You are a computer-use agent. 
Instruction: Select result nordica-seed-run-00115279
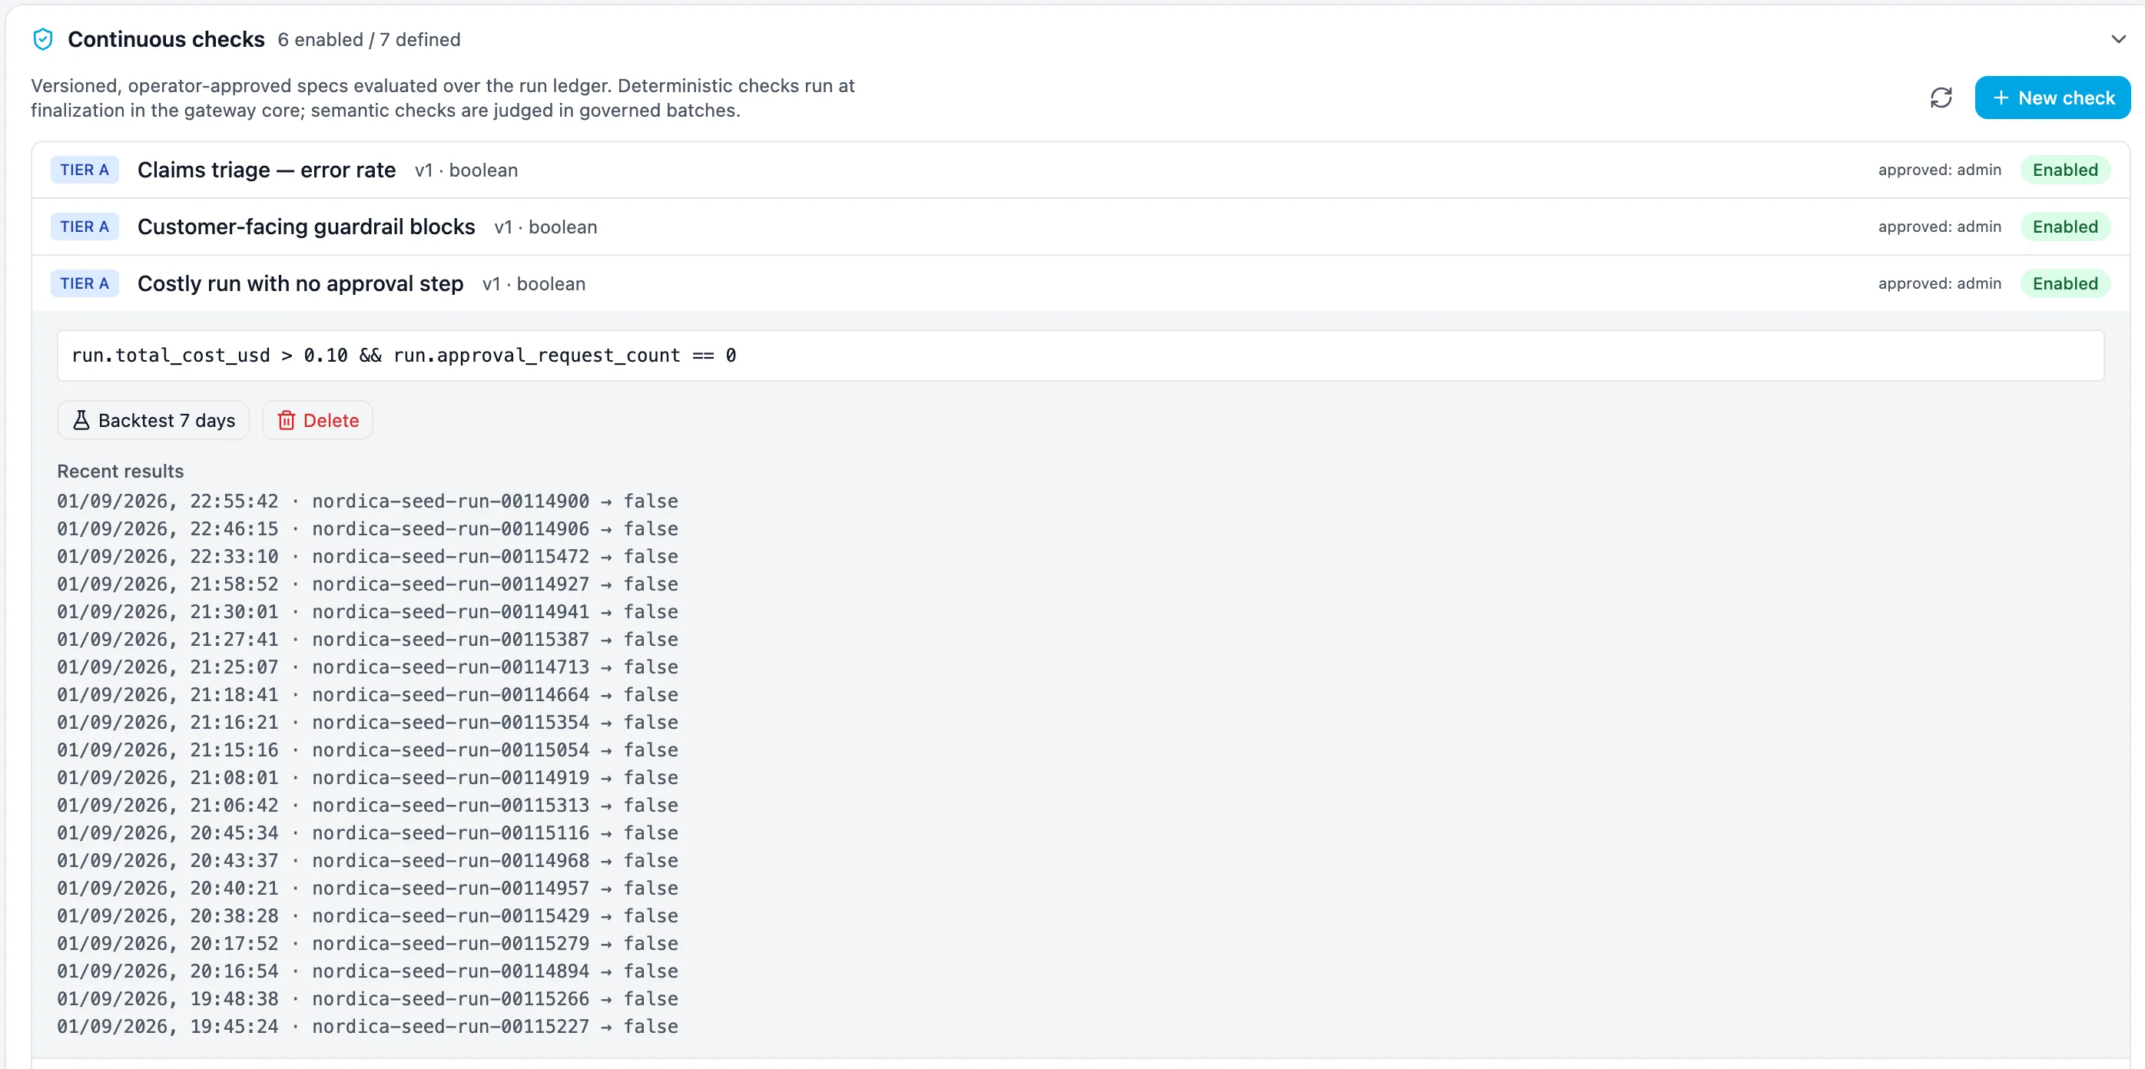[x=367, y=943]
